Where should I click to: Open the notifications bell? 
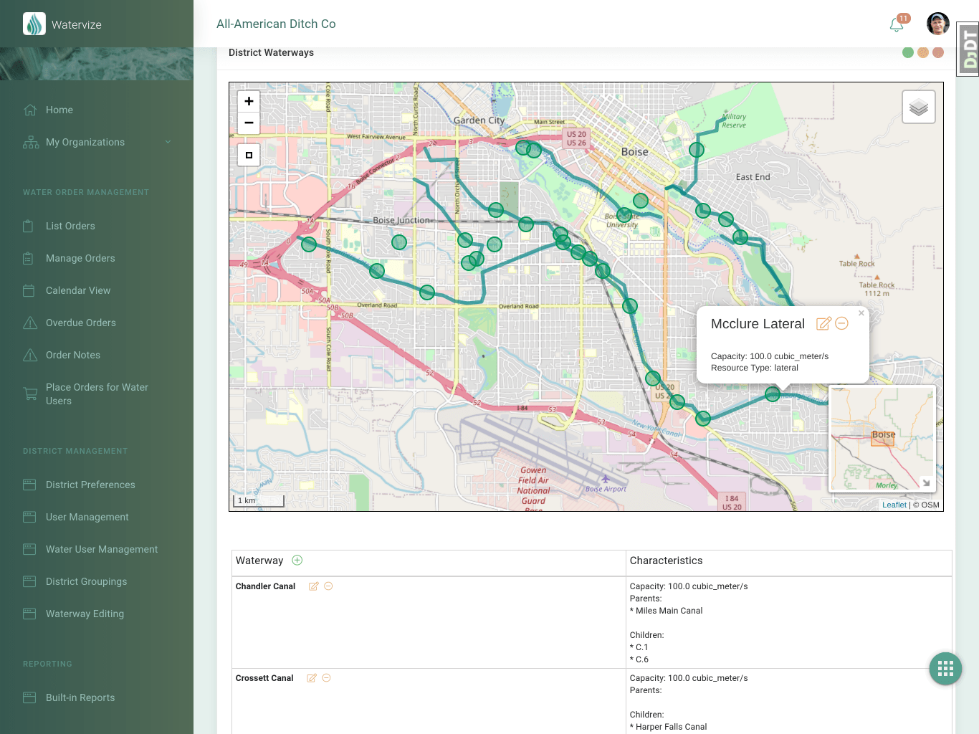[x=896, y=24]
